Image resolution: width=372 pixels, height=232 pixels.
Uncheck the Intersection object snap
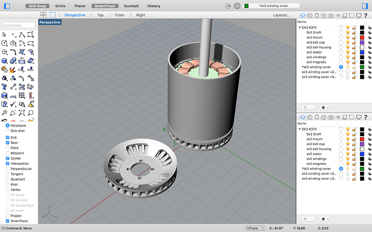tap(8, 164)
